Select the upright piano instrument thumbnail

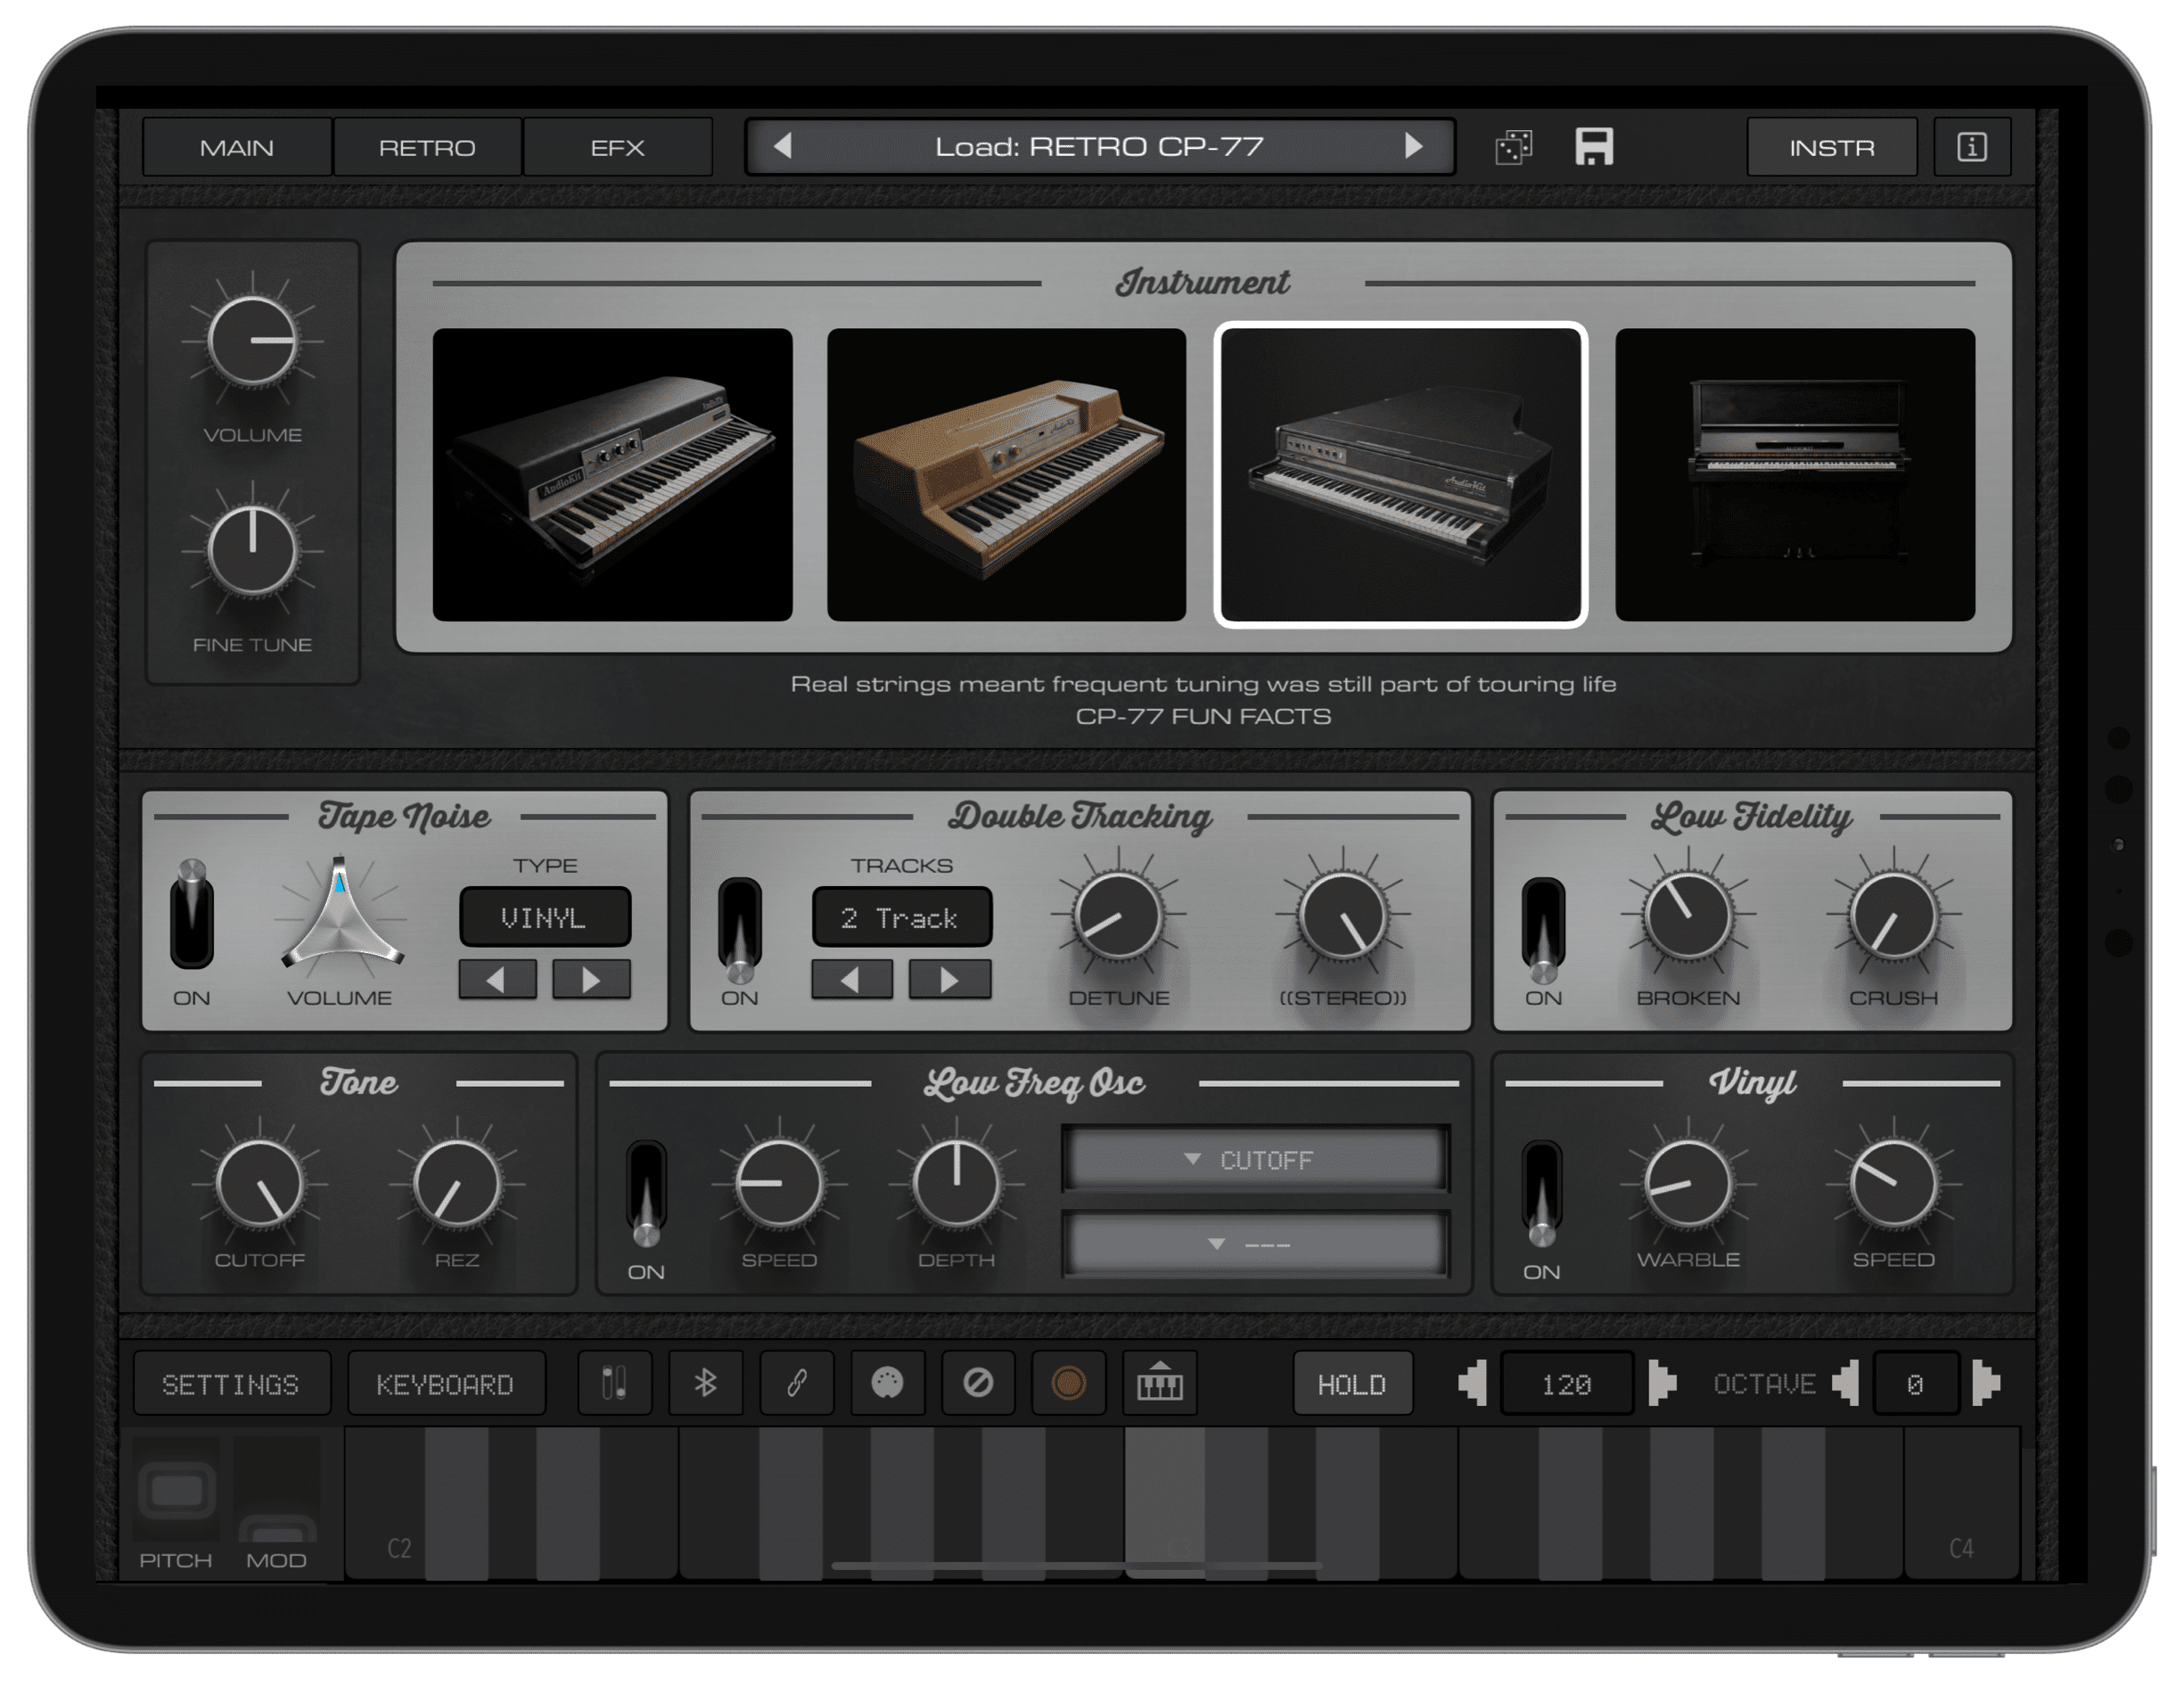click(x=1794, y=475)
